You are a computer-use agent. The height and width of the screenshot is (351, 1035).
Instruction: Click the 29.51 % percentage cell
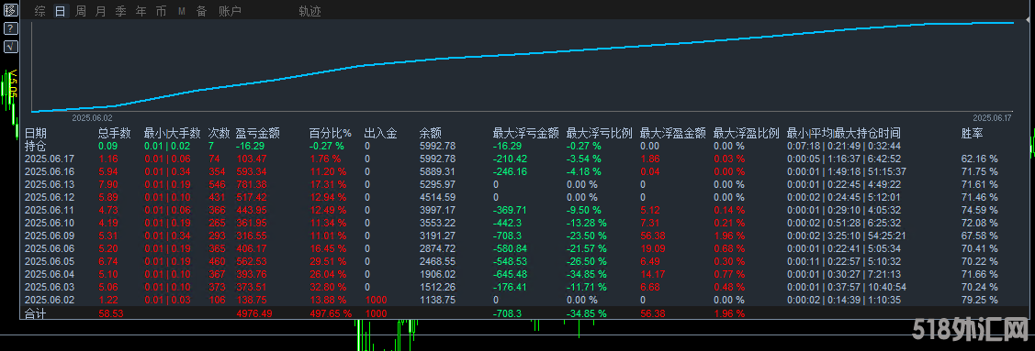pyautogui.click(x=327, y=261)
